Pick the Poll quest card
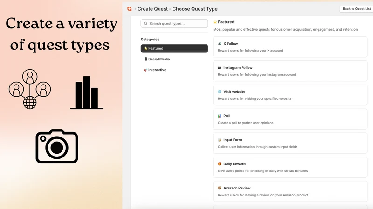This screenshot has width=373, height=209. tap(290, 119)
